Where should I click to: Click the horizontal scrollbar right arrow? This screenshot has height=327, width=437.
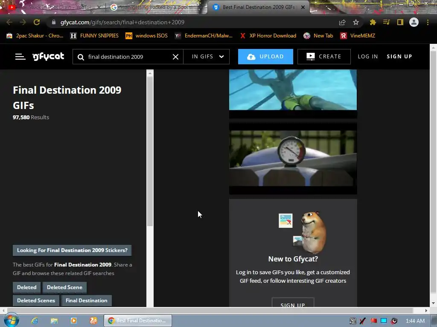(x=426, y=310)
